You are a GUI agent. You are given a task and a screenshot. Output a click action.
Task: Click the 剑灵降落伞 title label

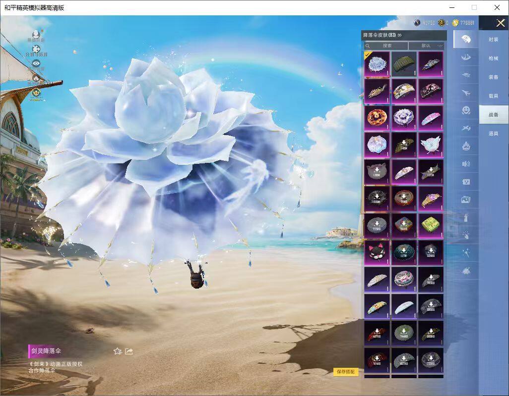coord(46,350)
